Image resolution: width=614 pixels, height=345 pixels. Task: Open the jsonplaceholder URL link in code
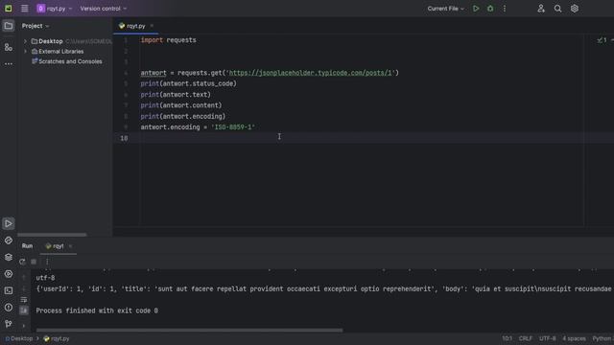311,73
